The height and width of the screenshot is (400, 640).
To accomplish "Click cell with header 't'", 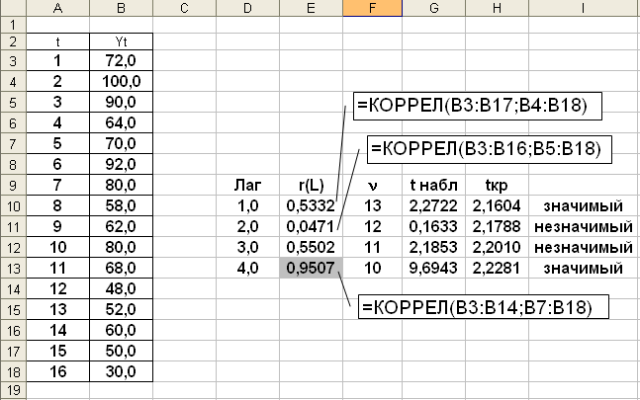I will (58, 41).
